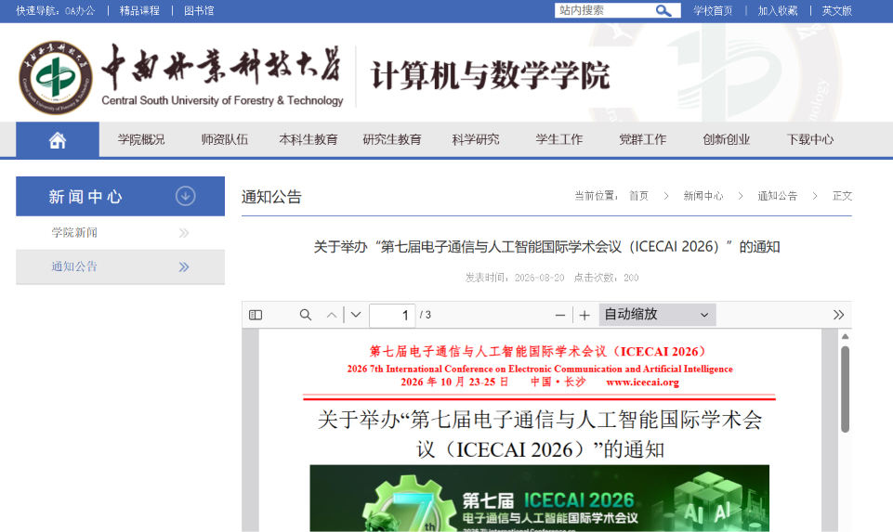Viewport: 893px width, 532px height.
Task: Click the down-arrow circle in 新闻中心 header
Action: (x=185, y=196)
